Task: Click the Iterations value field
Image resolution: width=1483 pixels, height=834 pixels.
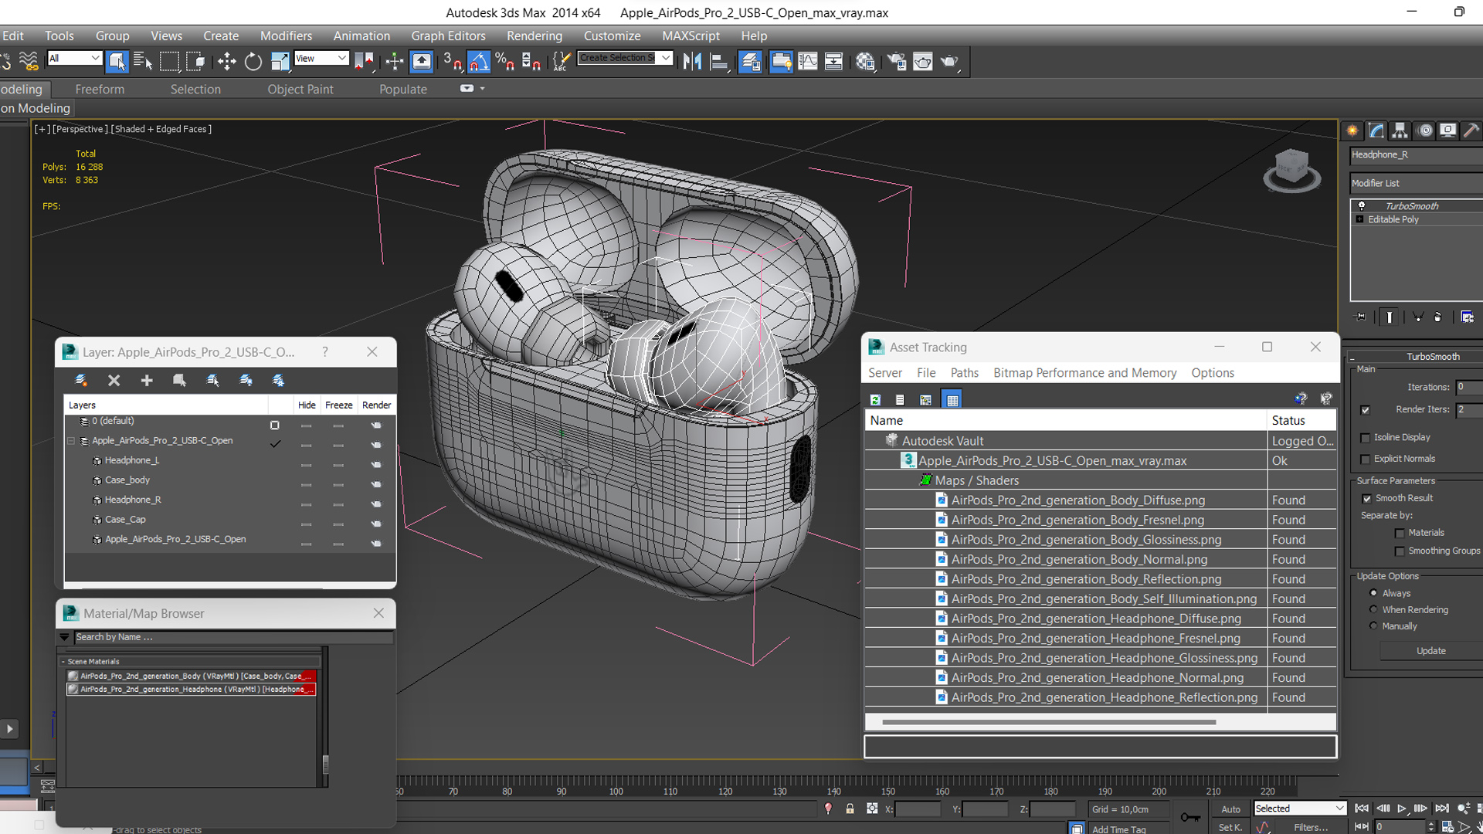Action: tap(1469, 387)
